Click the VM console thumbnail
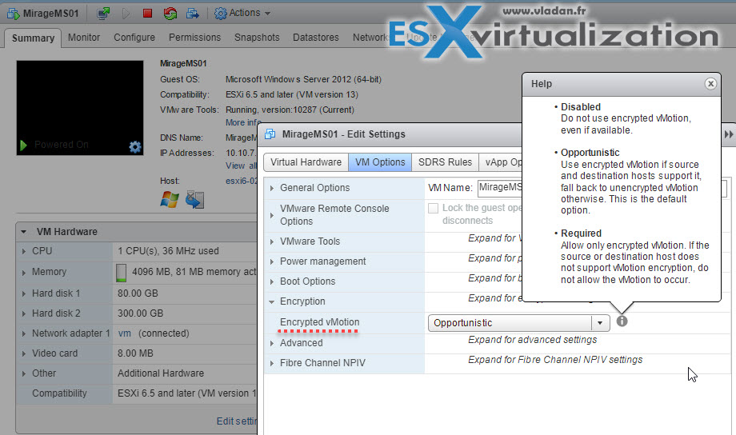This screenshot has height=435, width=736. tap(80, 107)
